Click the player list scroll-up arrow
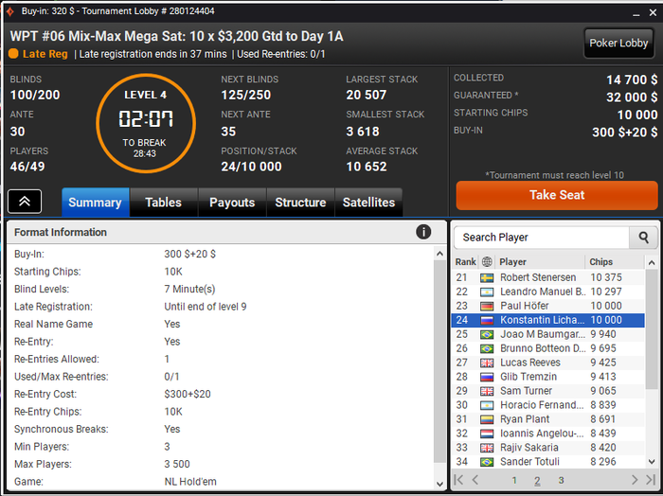 pos(652,262)
